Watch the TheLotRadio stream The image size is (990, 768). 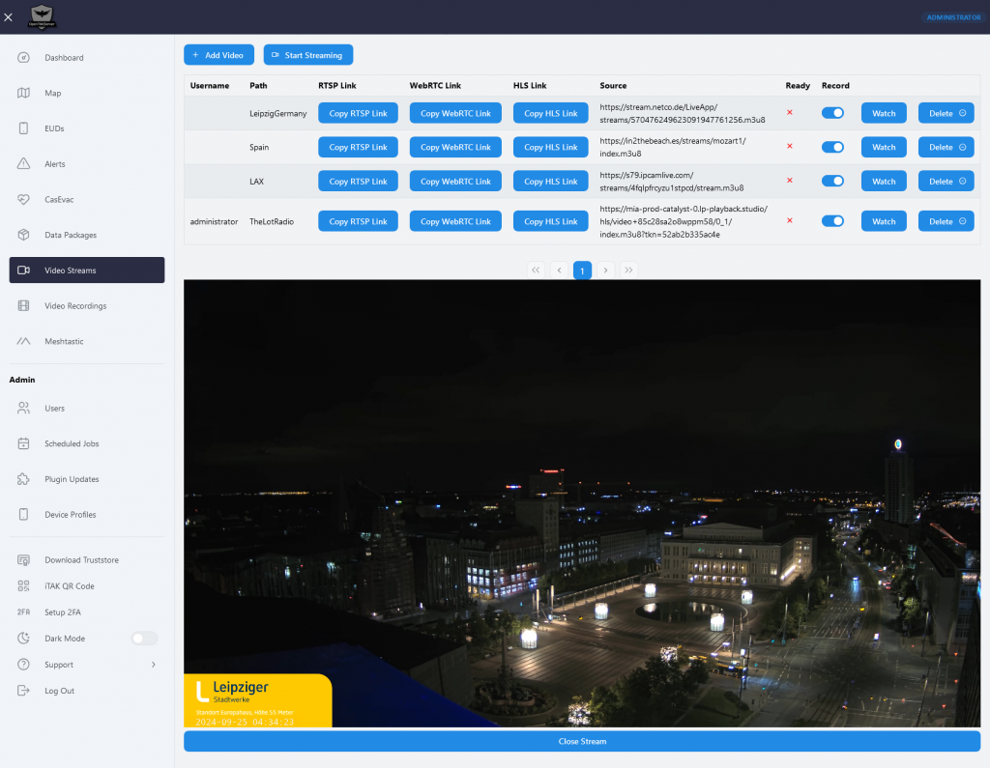click(x=884, y=221)
